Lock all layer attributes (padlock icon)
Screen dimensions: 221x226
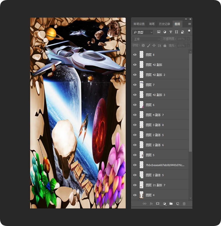(165, 45)
